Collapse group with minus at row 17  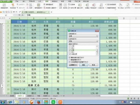(2, 85)
